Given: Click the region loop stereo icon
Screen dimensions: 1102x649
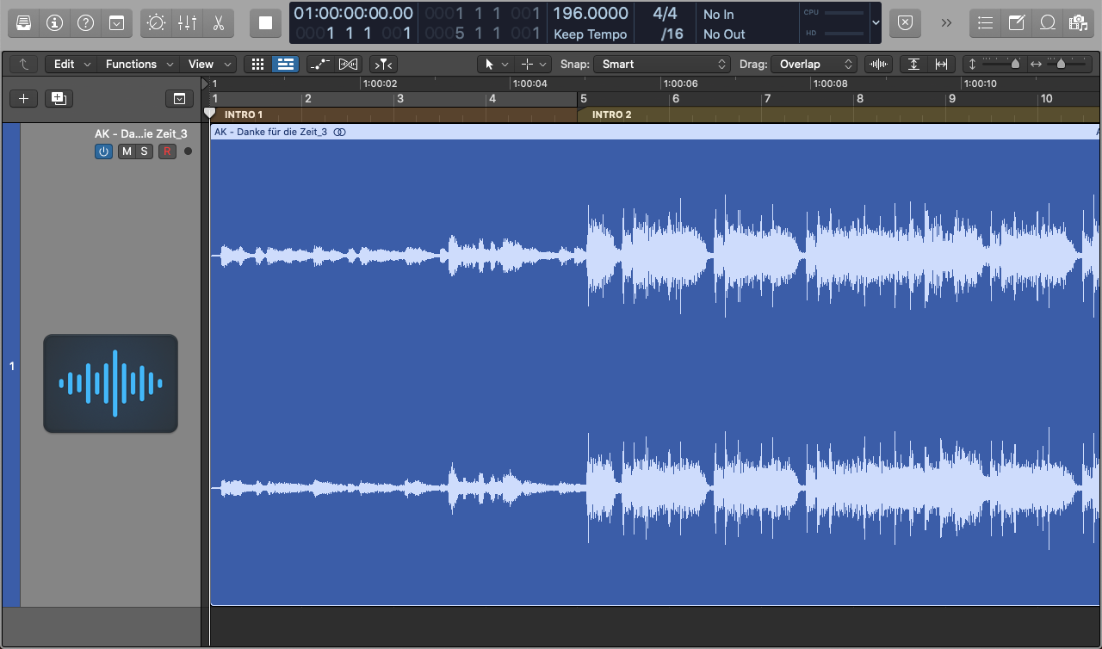Looking at the screenshot, I should [x=340, y=132].
